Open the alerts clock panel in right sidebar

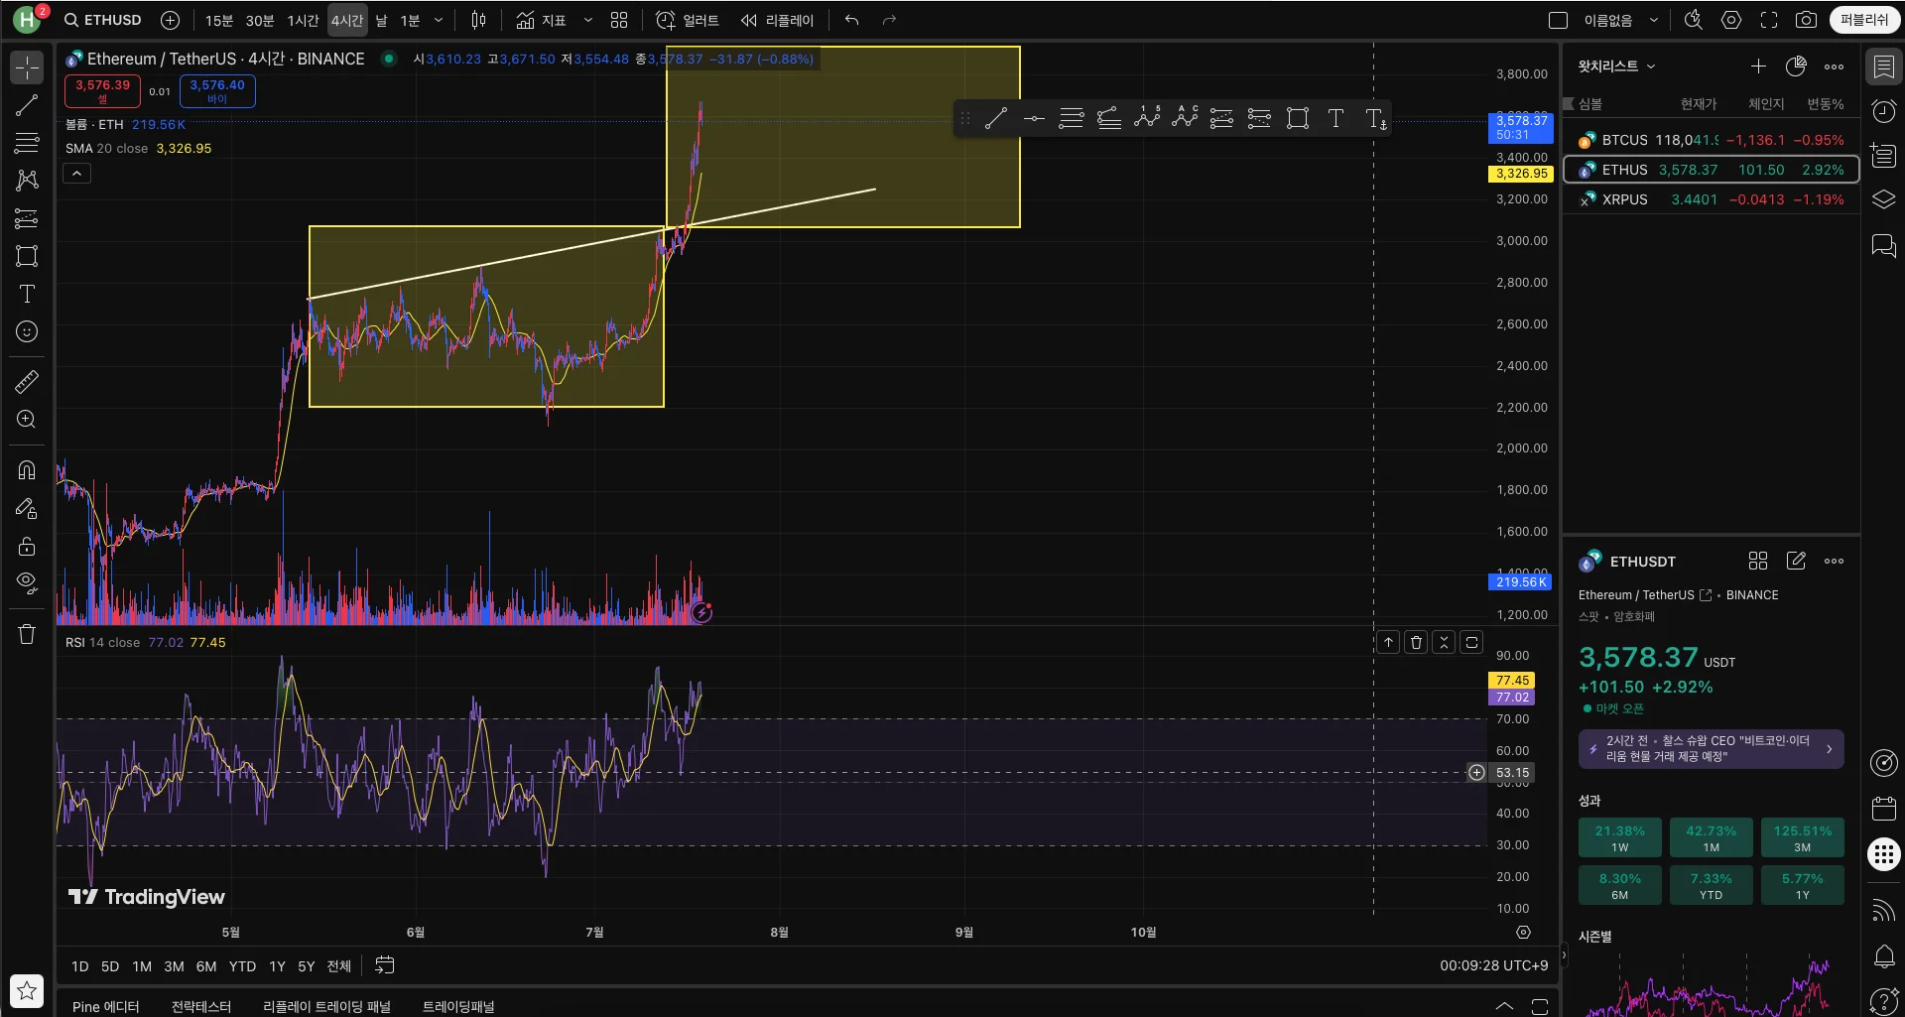1883,111
